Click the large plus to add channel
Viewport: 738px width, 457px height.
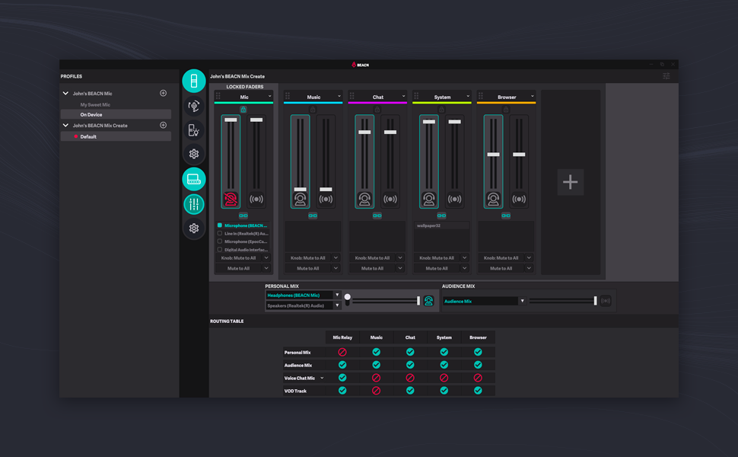tap(570, 182)
